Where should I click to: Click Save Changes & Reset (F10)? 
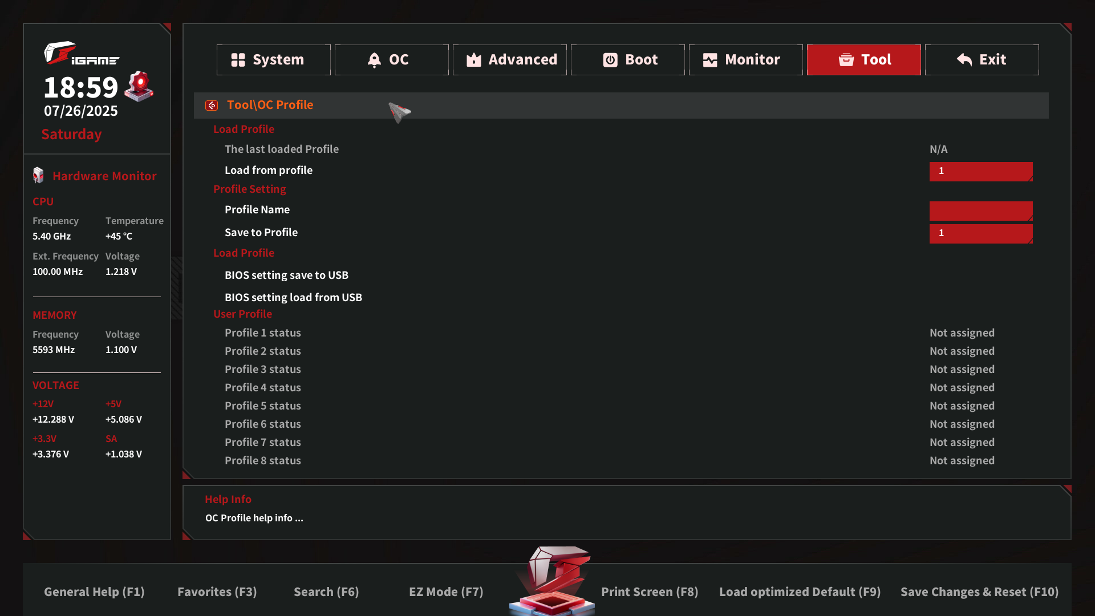(979, 592)
